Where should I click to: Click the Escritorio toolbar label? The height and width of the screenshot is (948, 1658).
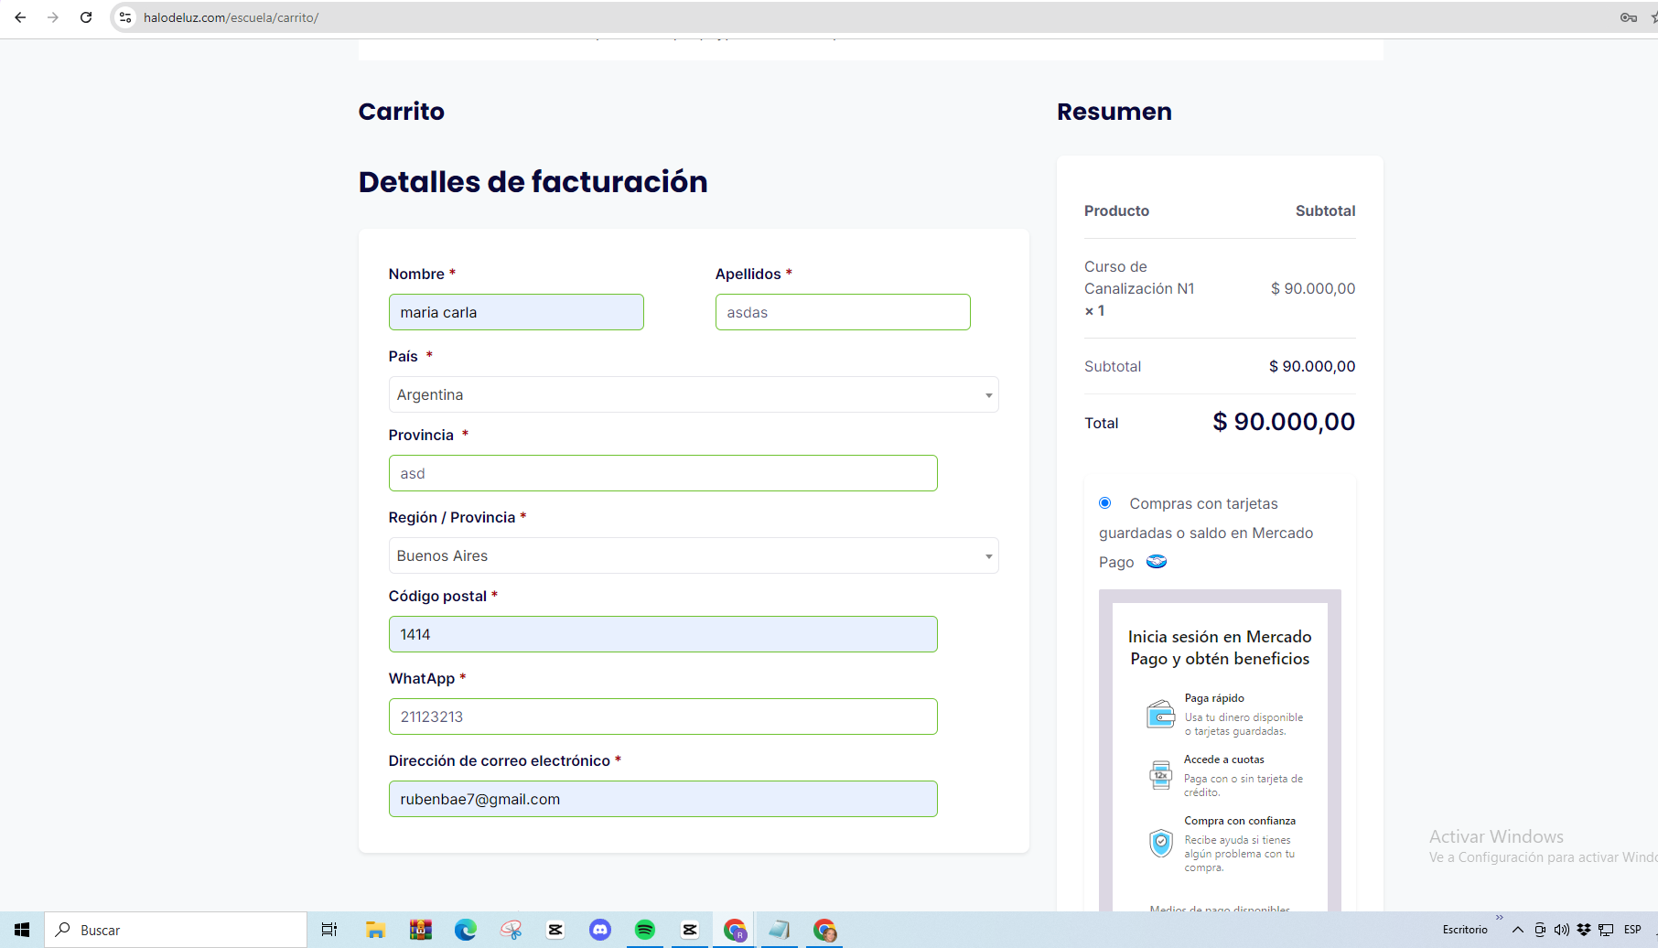pyautogui.click(x=1465, y=930)
